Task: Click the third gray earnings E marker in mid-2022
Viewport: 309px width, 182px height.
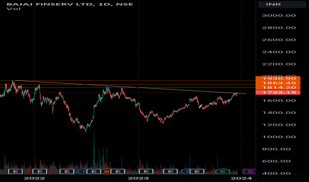Action: pos(67,171)
